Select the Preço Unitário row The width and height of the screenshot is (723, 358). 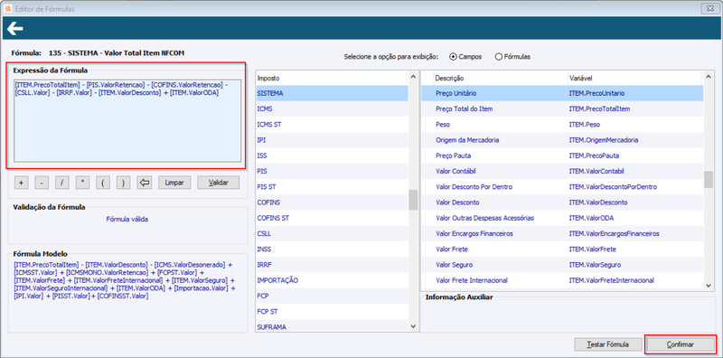562,93
